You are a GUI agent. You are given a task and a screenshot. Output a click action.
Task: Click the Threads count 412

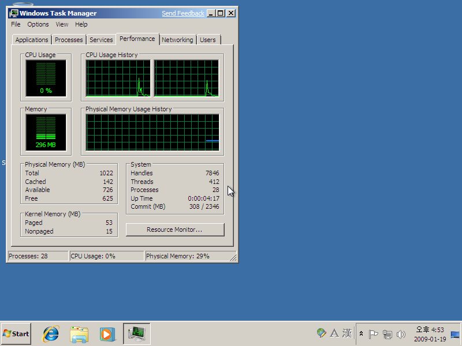tap(214, 182)
